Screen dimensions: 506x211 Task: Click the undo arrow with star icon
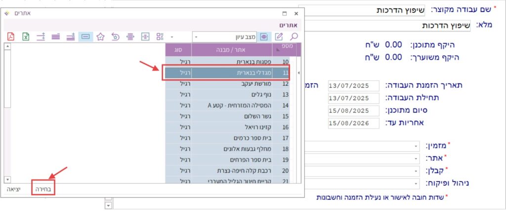pos(115,36)
